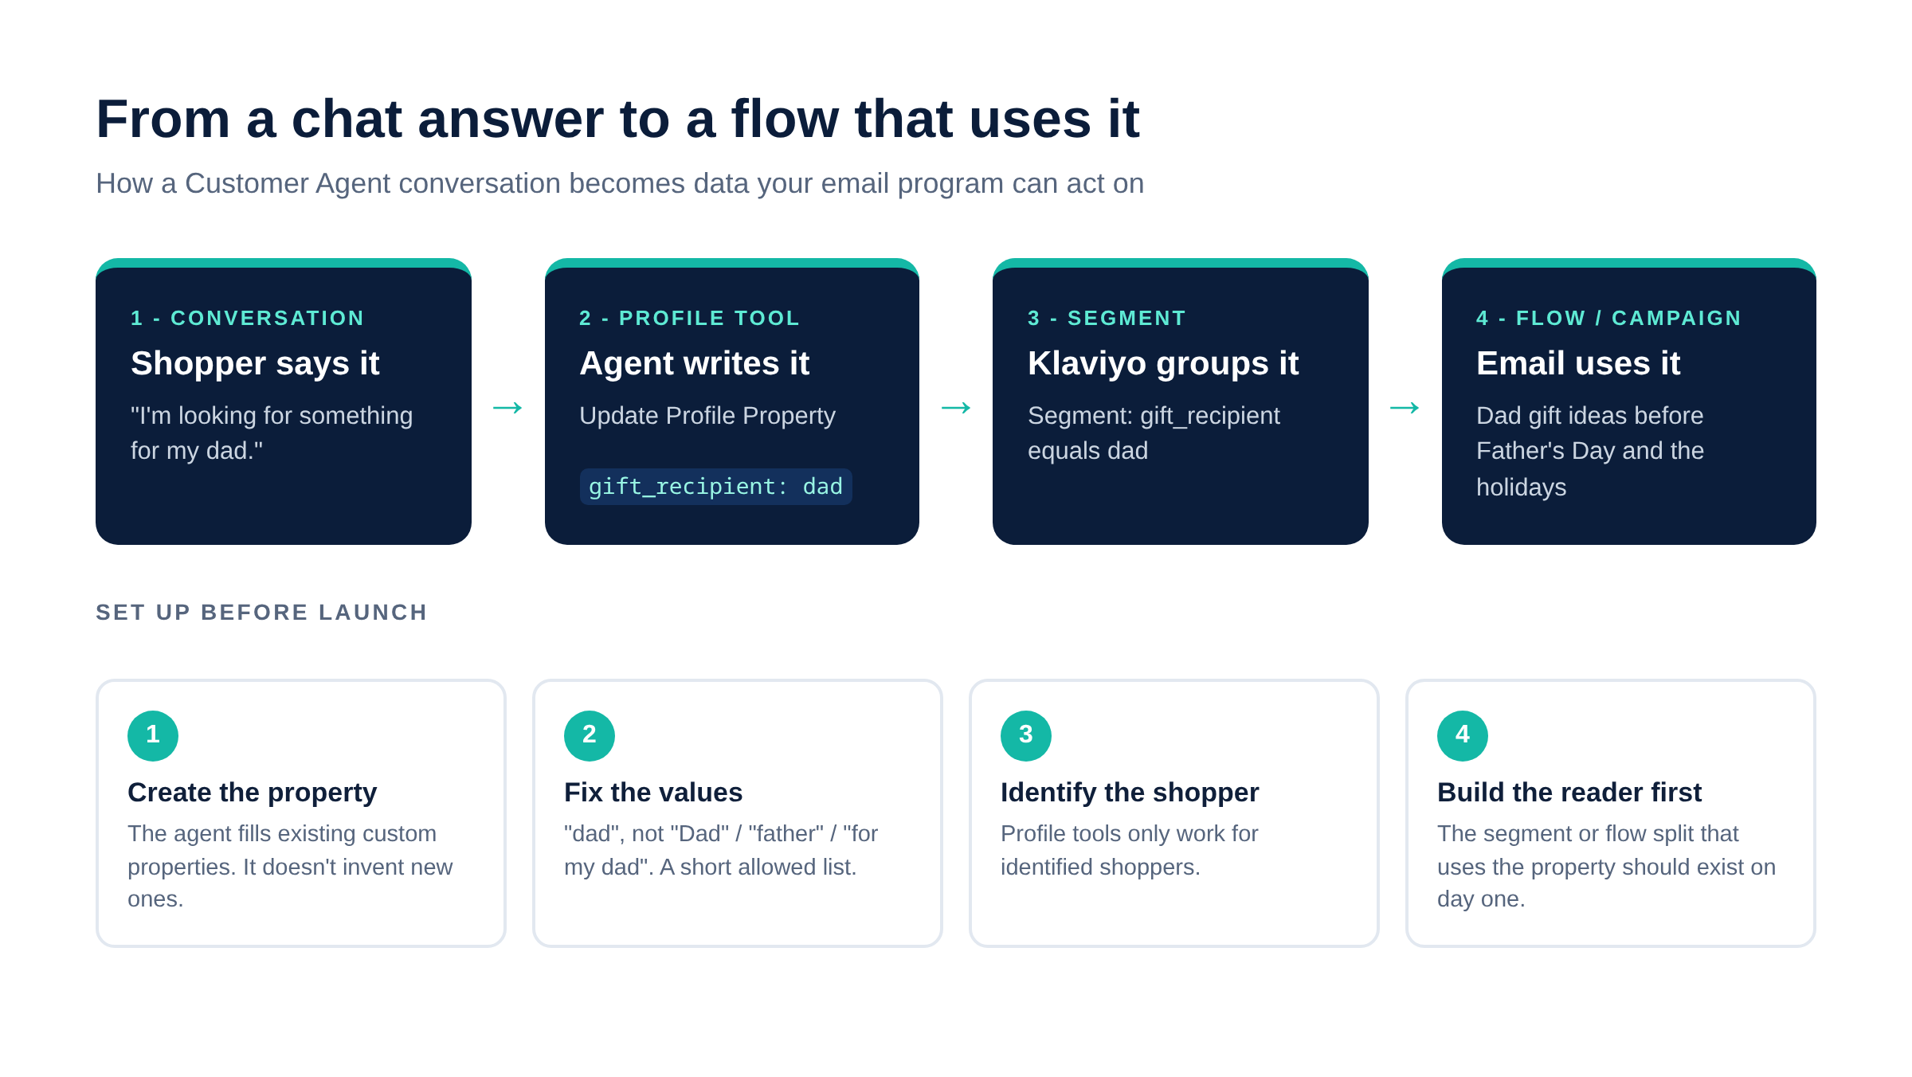Screen dimensions: 1912x1077
Task: Click 'Klaviyo groups it' heading
Action: coord(1163,363)
